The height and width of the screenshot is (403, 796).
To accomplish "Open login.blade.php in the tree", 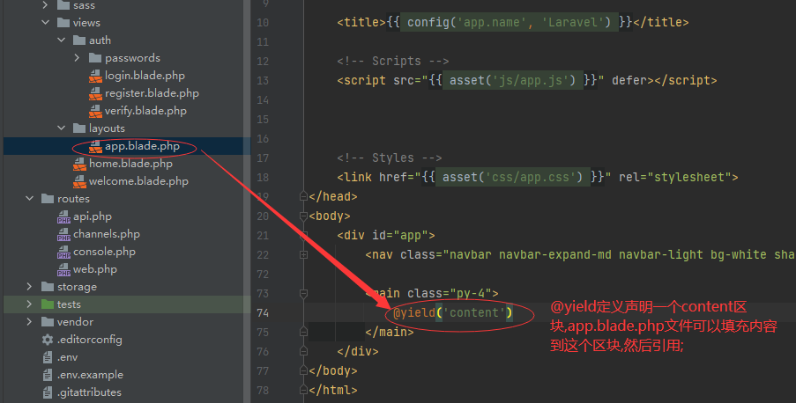I will [x=145, y=76].
